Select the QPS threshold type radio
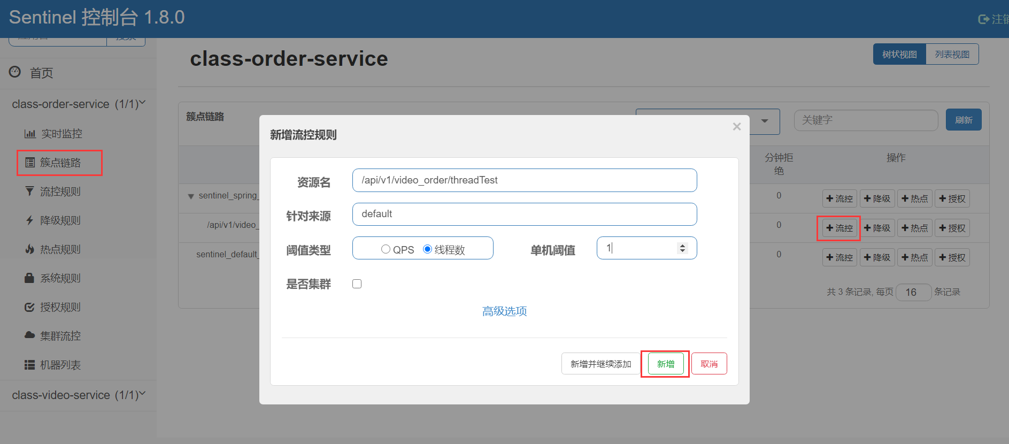The width and height of the screenshot is (1009, 444). 386,249
